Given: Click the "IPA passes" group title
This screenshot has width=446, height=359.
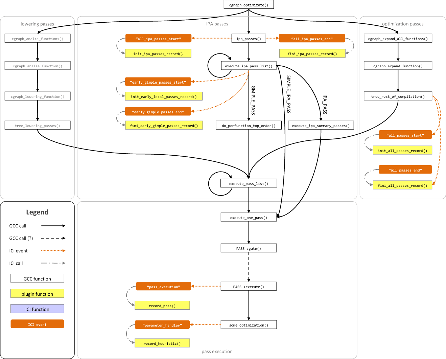Looking at the screenshot, I should point(217,24).
